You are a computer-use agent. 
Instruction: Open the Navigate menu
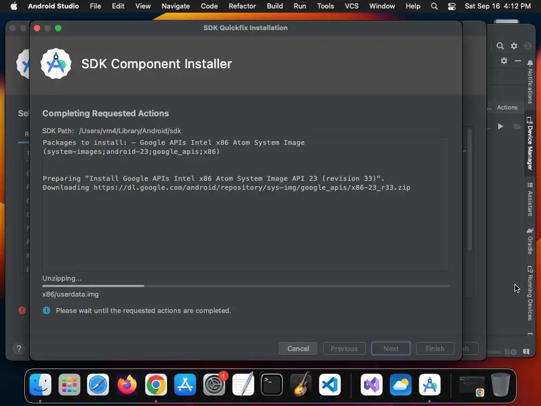coord(175,6)
